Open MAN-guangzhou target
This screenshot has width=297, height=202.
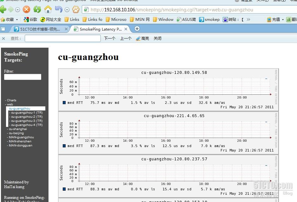pos(22,137)
